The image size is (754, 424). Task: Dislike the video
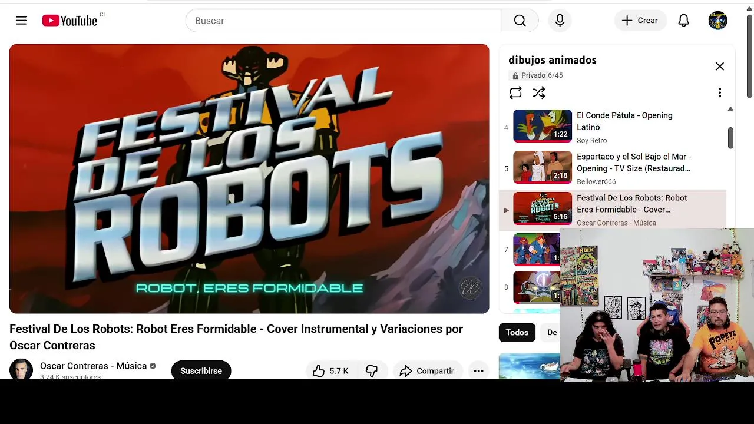tap(372, 370)
